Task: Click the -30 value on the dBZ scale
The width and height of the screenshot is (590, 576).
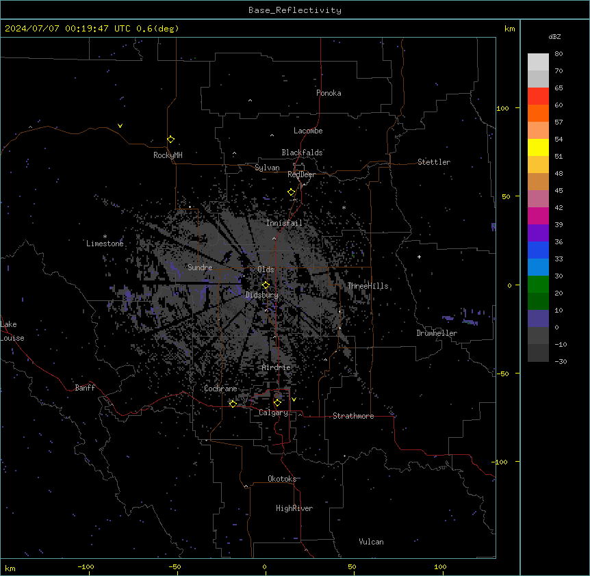Action: pos(561,361)
